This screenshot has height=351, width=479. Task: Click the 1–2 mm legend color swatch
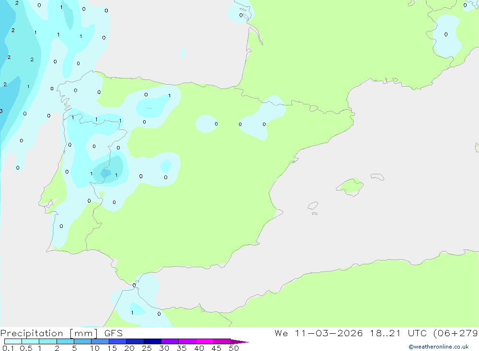[47, 341]
